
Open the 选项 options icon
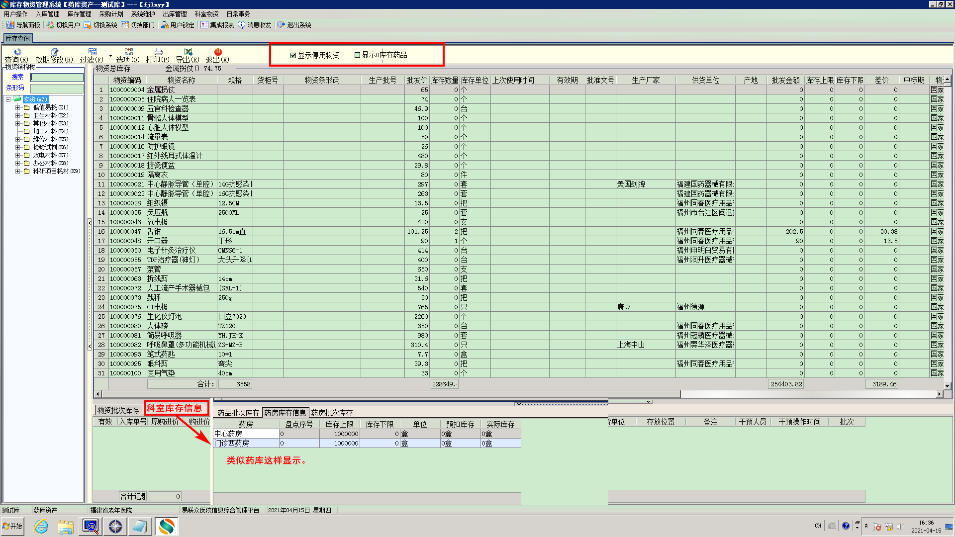point(129,52)
